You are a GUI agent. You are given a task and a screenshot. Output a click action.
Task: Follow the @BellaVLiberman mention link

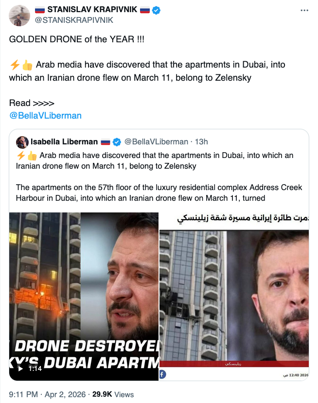click(x=45, y=116)
